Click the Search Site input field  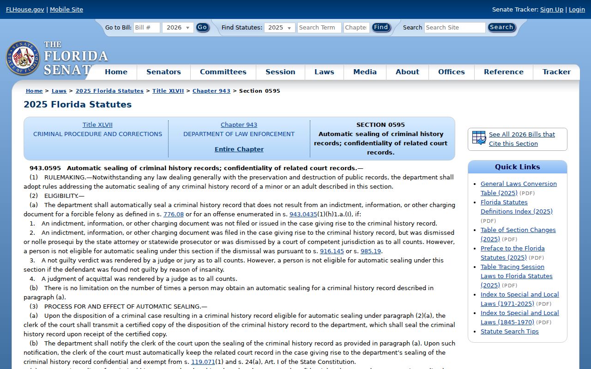pos(455,28)
